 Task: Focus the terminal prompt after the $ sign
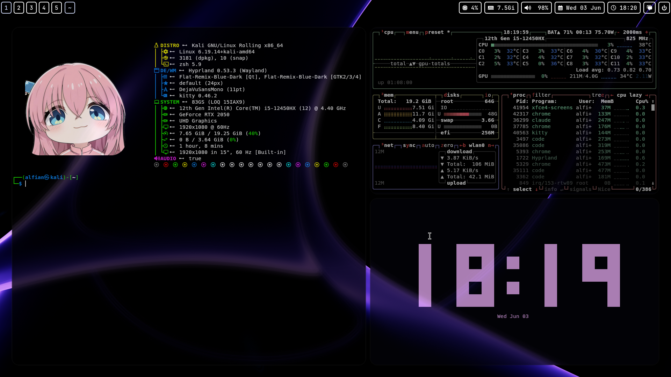pyautogui.click(x=26, y=184)
